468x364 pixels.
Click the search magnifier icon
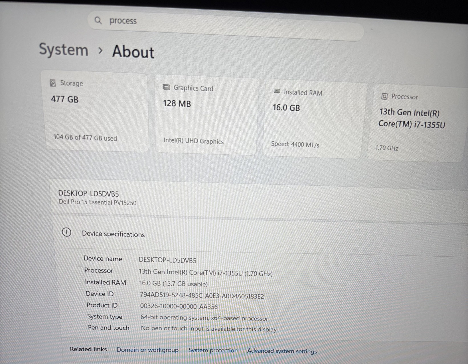(98, 20)
